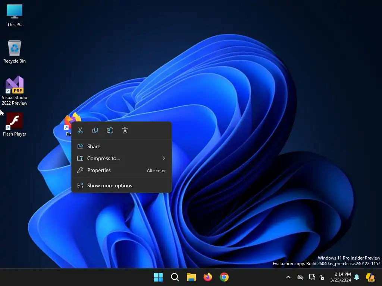The image size is (382, 286).
Task: Select Share from the context menu
Action: coord(121,146)
